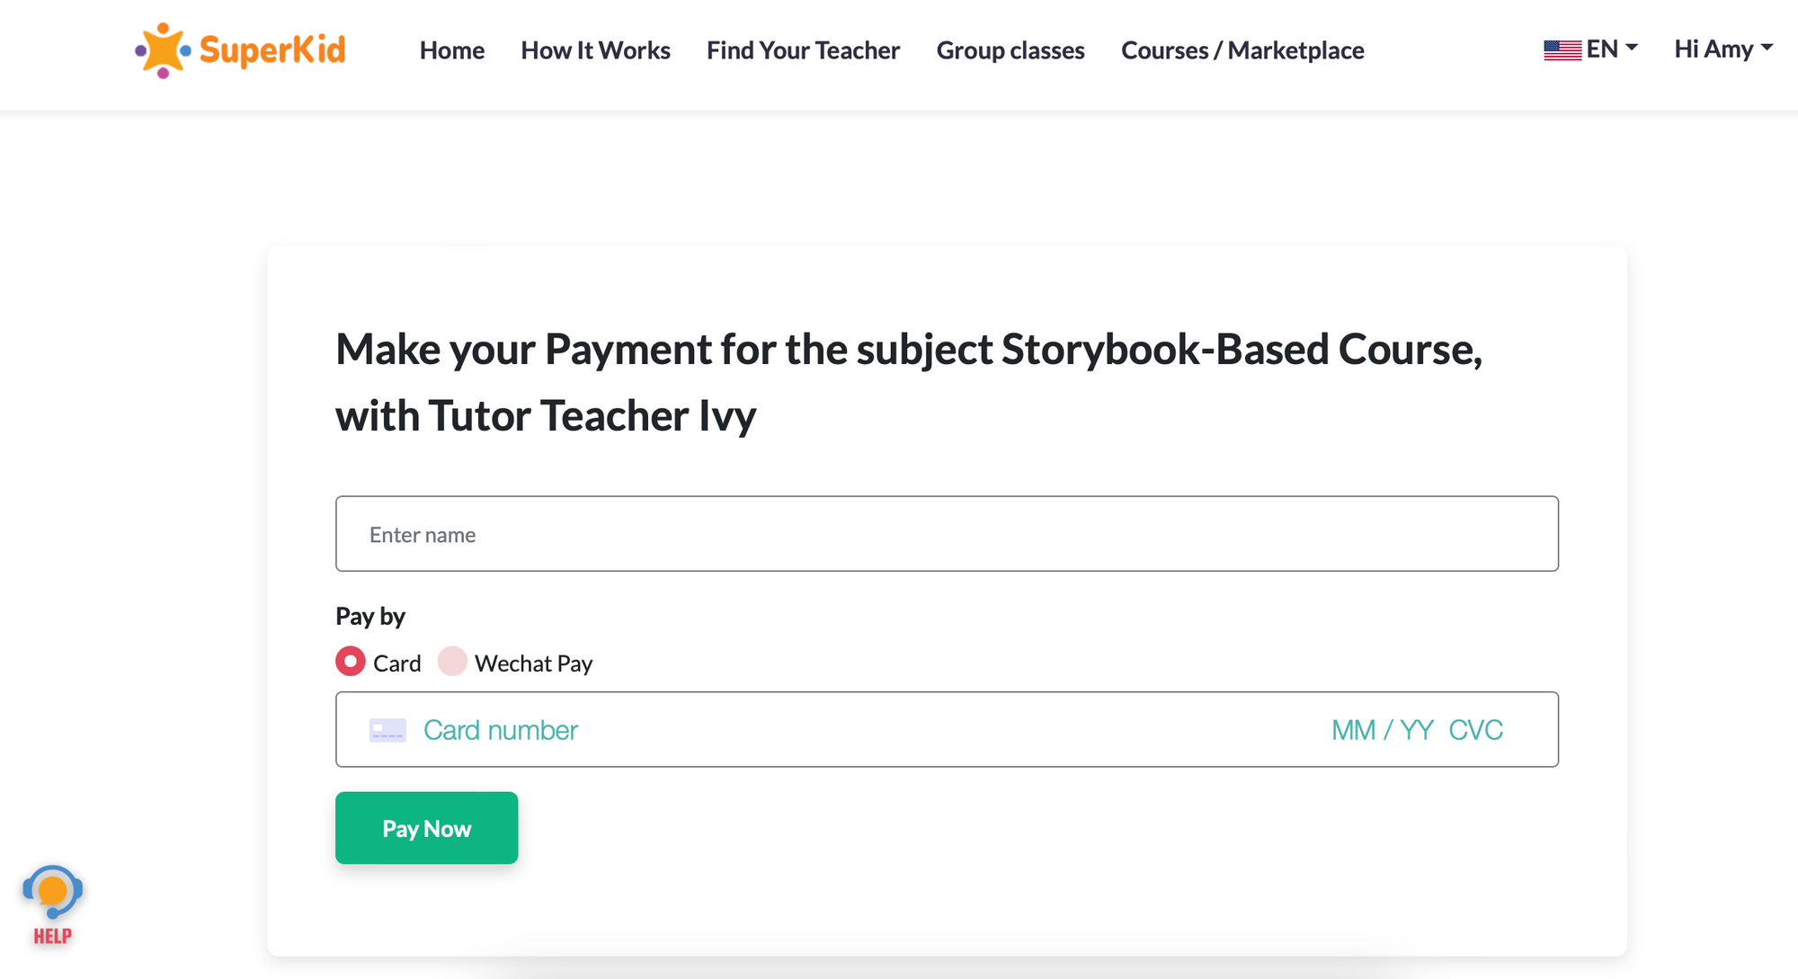Click the SuperKid star logo icon
The image size is (1798, 979).
[x=163, y=50]
